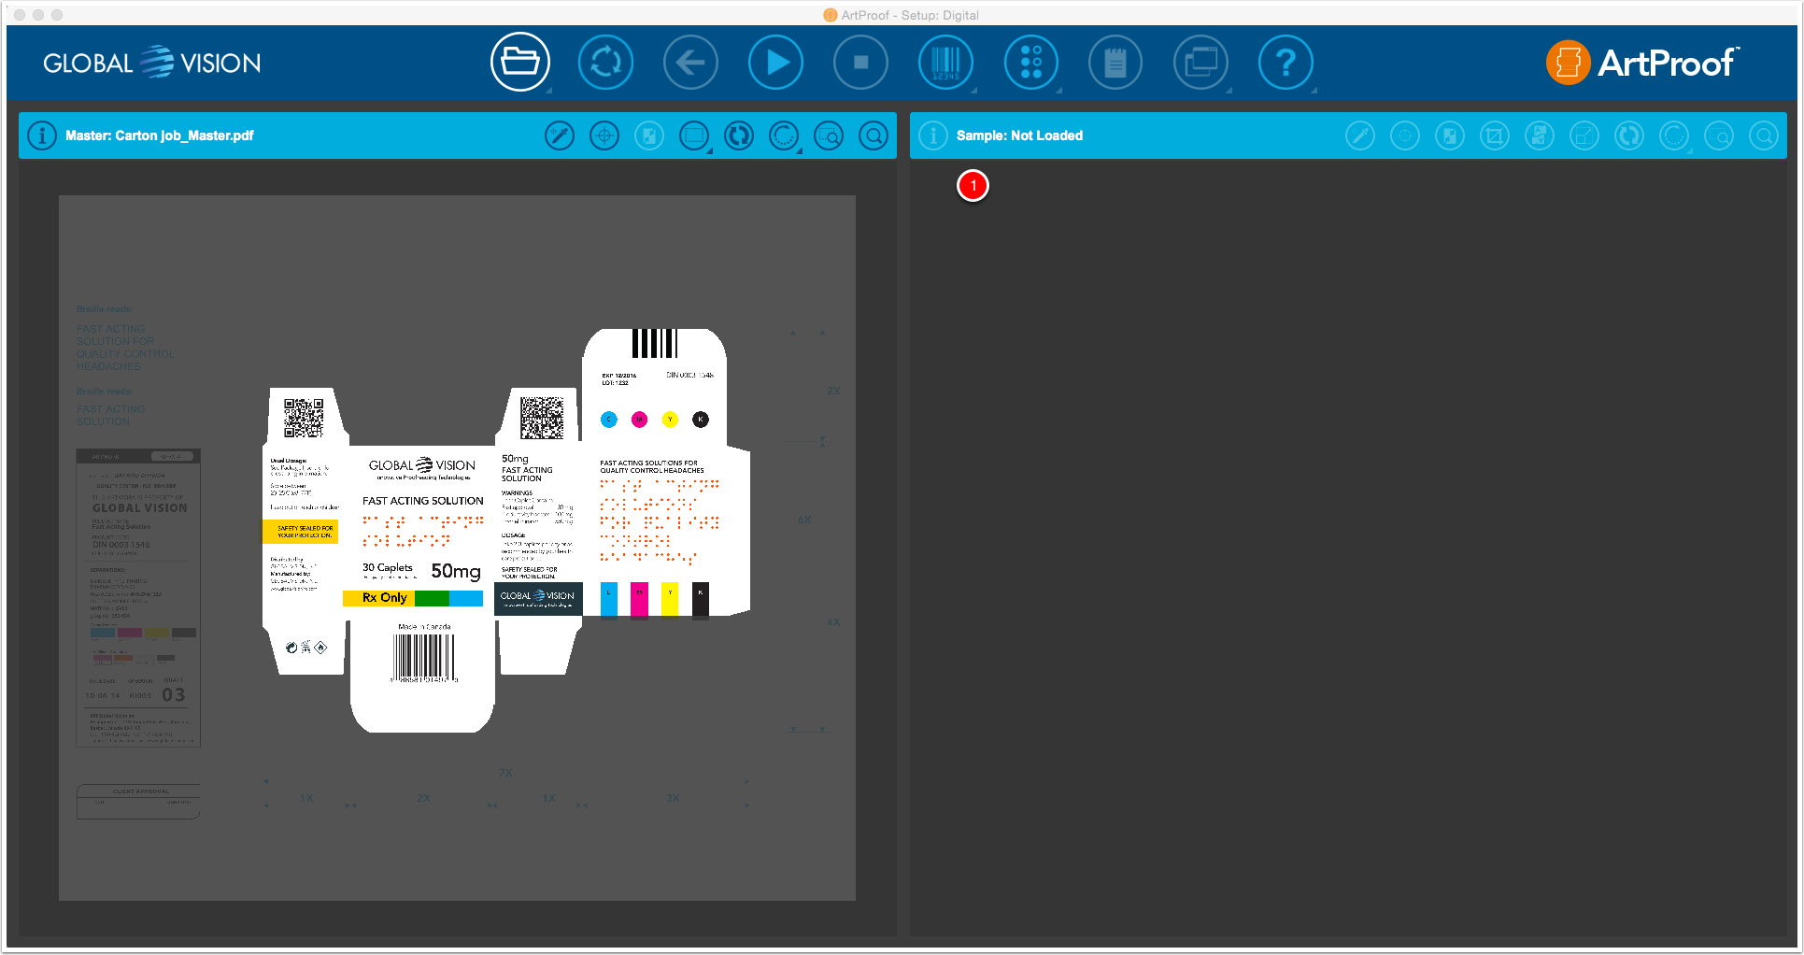Open the Master panel rectangle selection tool
The width and height of the screenshot is (1804, 955).
pyautogui.click(x=694, y=135)
